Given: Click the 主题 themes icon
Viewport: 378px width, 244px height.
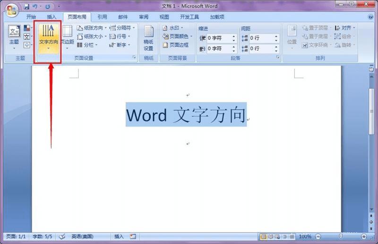Looking at the screenshot, I should coord(14,37).
